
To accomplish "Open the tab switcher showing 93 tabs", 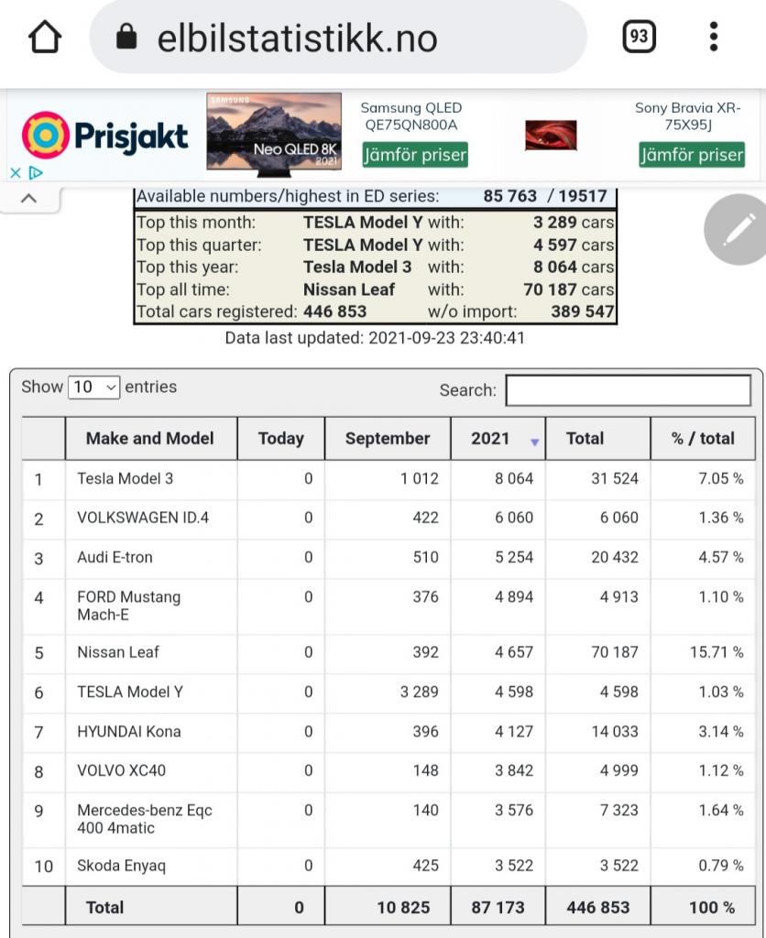I will tap(639, 37).
